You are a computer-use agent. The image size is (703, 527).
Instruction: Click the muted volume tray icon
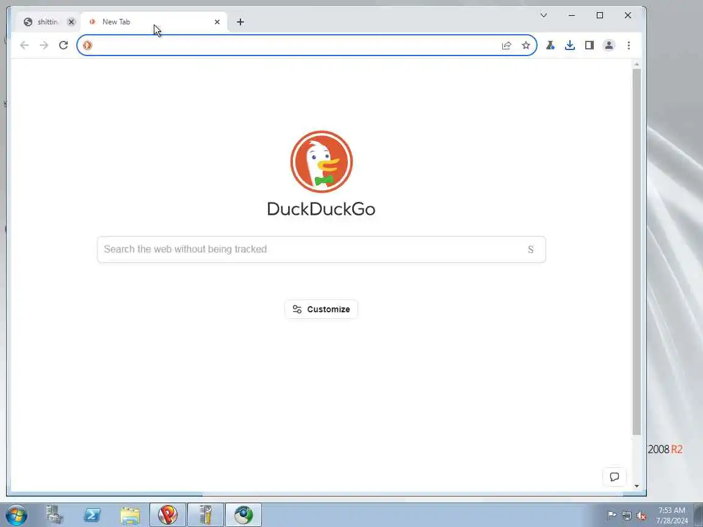click(641, 515)
